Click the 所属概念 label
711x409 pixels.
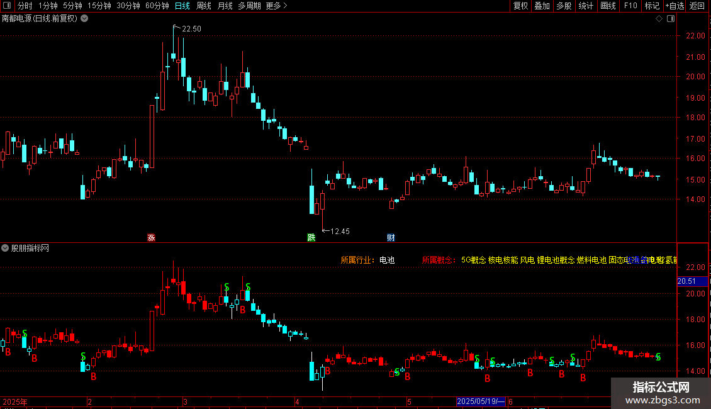(x=439, y=260)
